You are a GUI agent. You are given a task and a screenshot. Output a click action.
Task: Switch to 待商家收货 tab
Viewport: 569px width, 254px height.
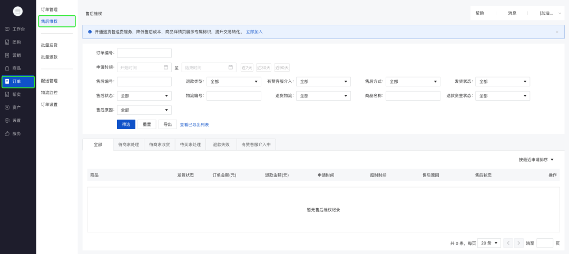pyautogui.click(x=159, y=144)
